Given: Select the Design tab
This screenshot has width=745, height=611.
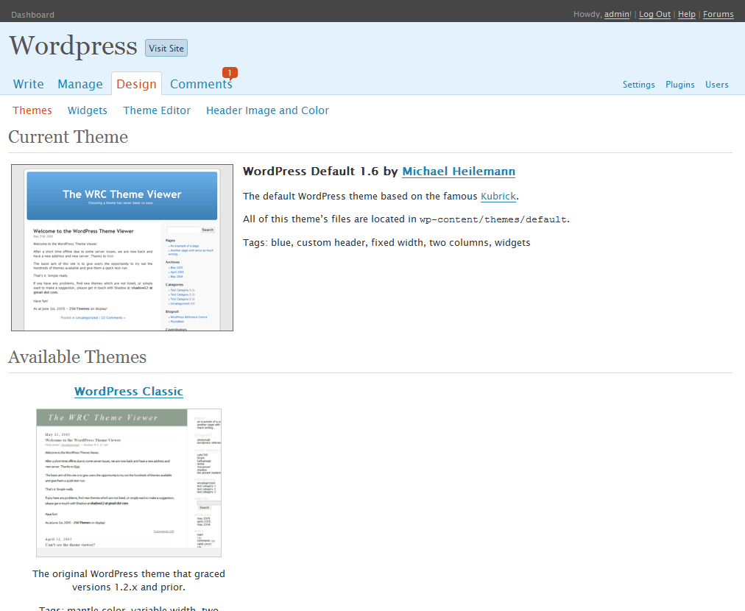Looking at the screenshot, I should click(x=136, y=84).
